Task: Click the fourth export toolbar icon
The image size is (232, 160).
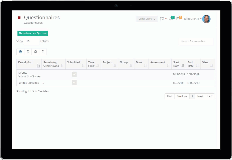Action: (43, 52)
